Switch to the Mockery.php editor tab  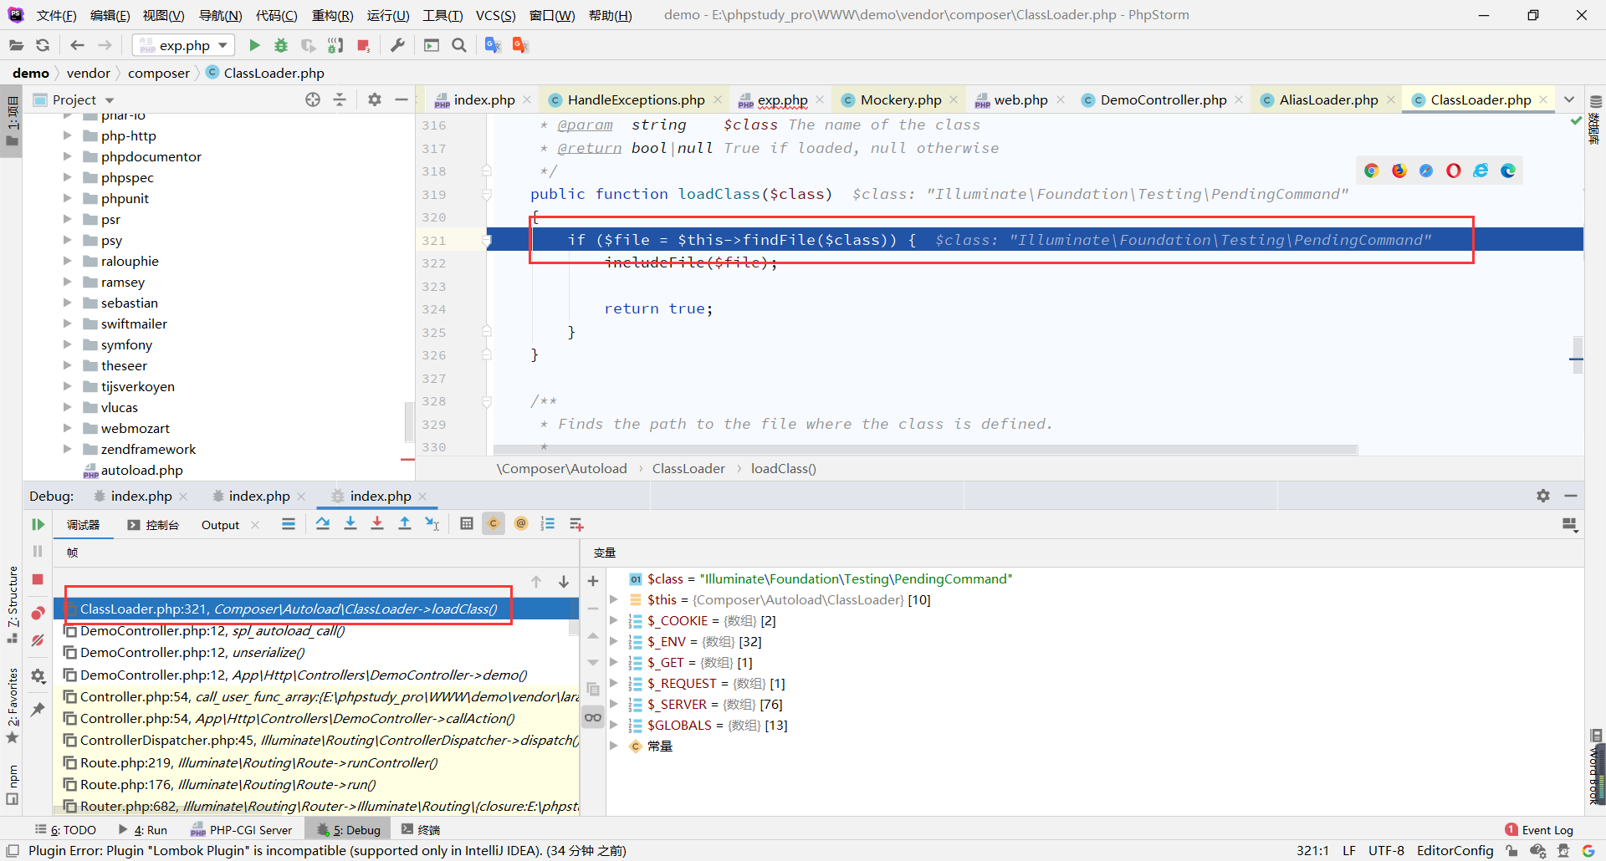click(x=900, y=99)
